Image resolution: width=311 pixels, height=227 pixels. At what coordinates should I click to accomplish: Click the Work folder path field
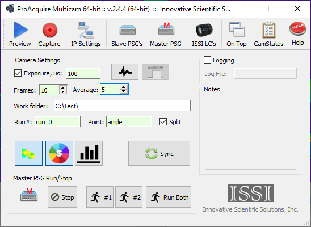click(x=122, y=106)
